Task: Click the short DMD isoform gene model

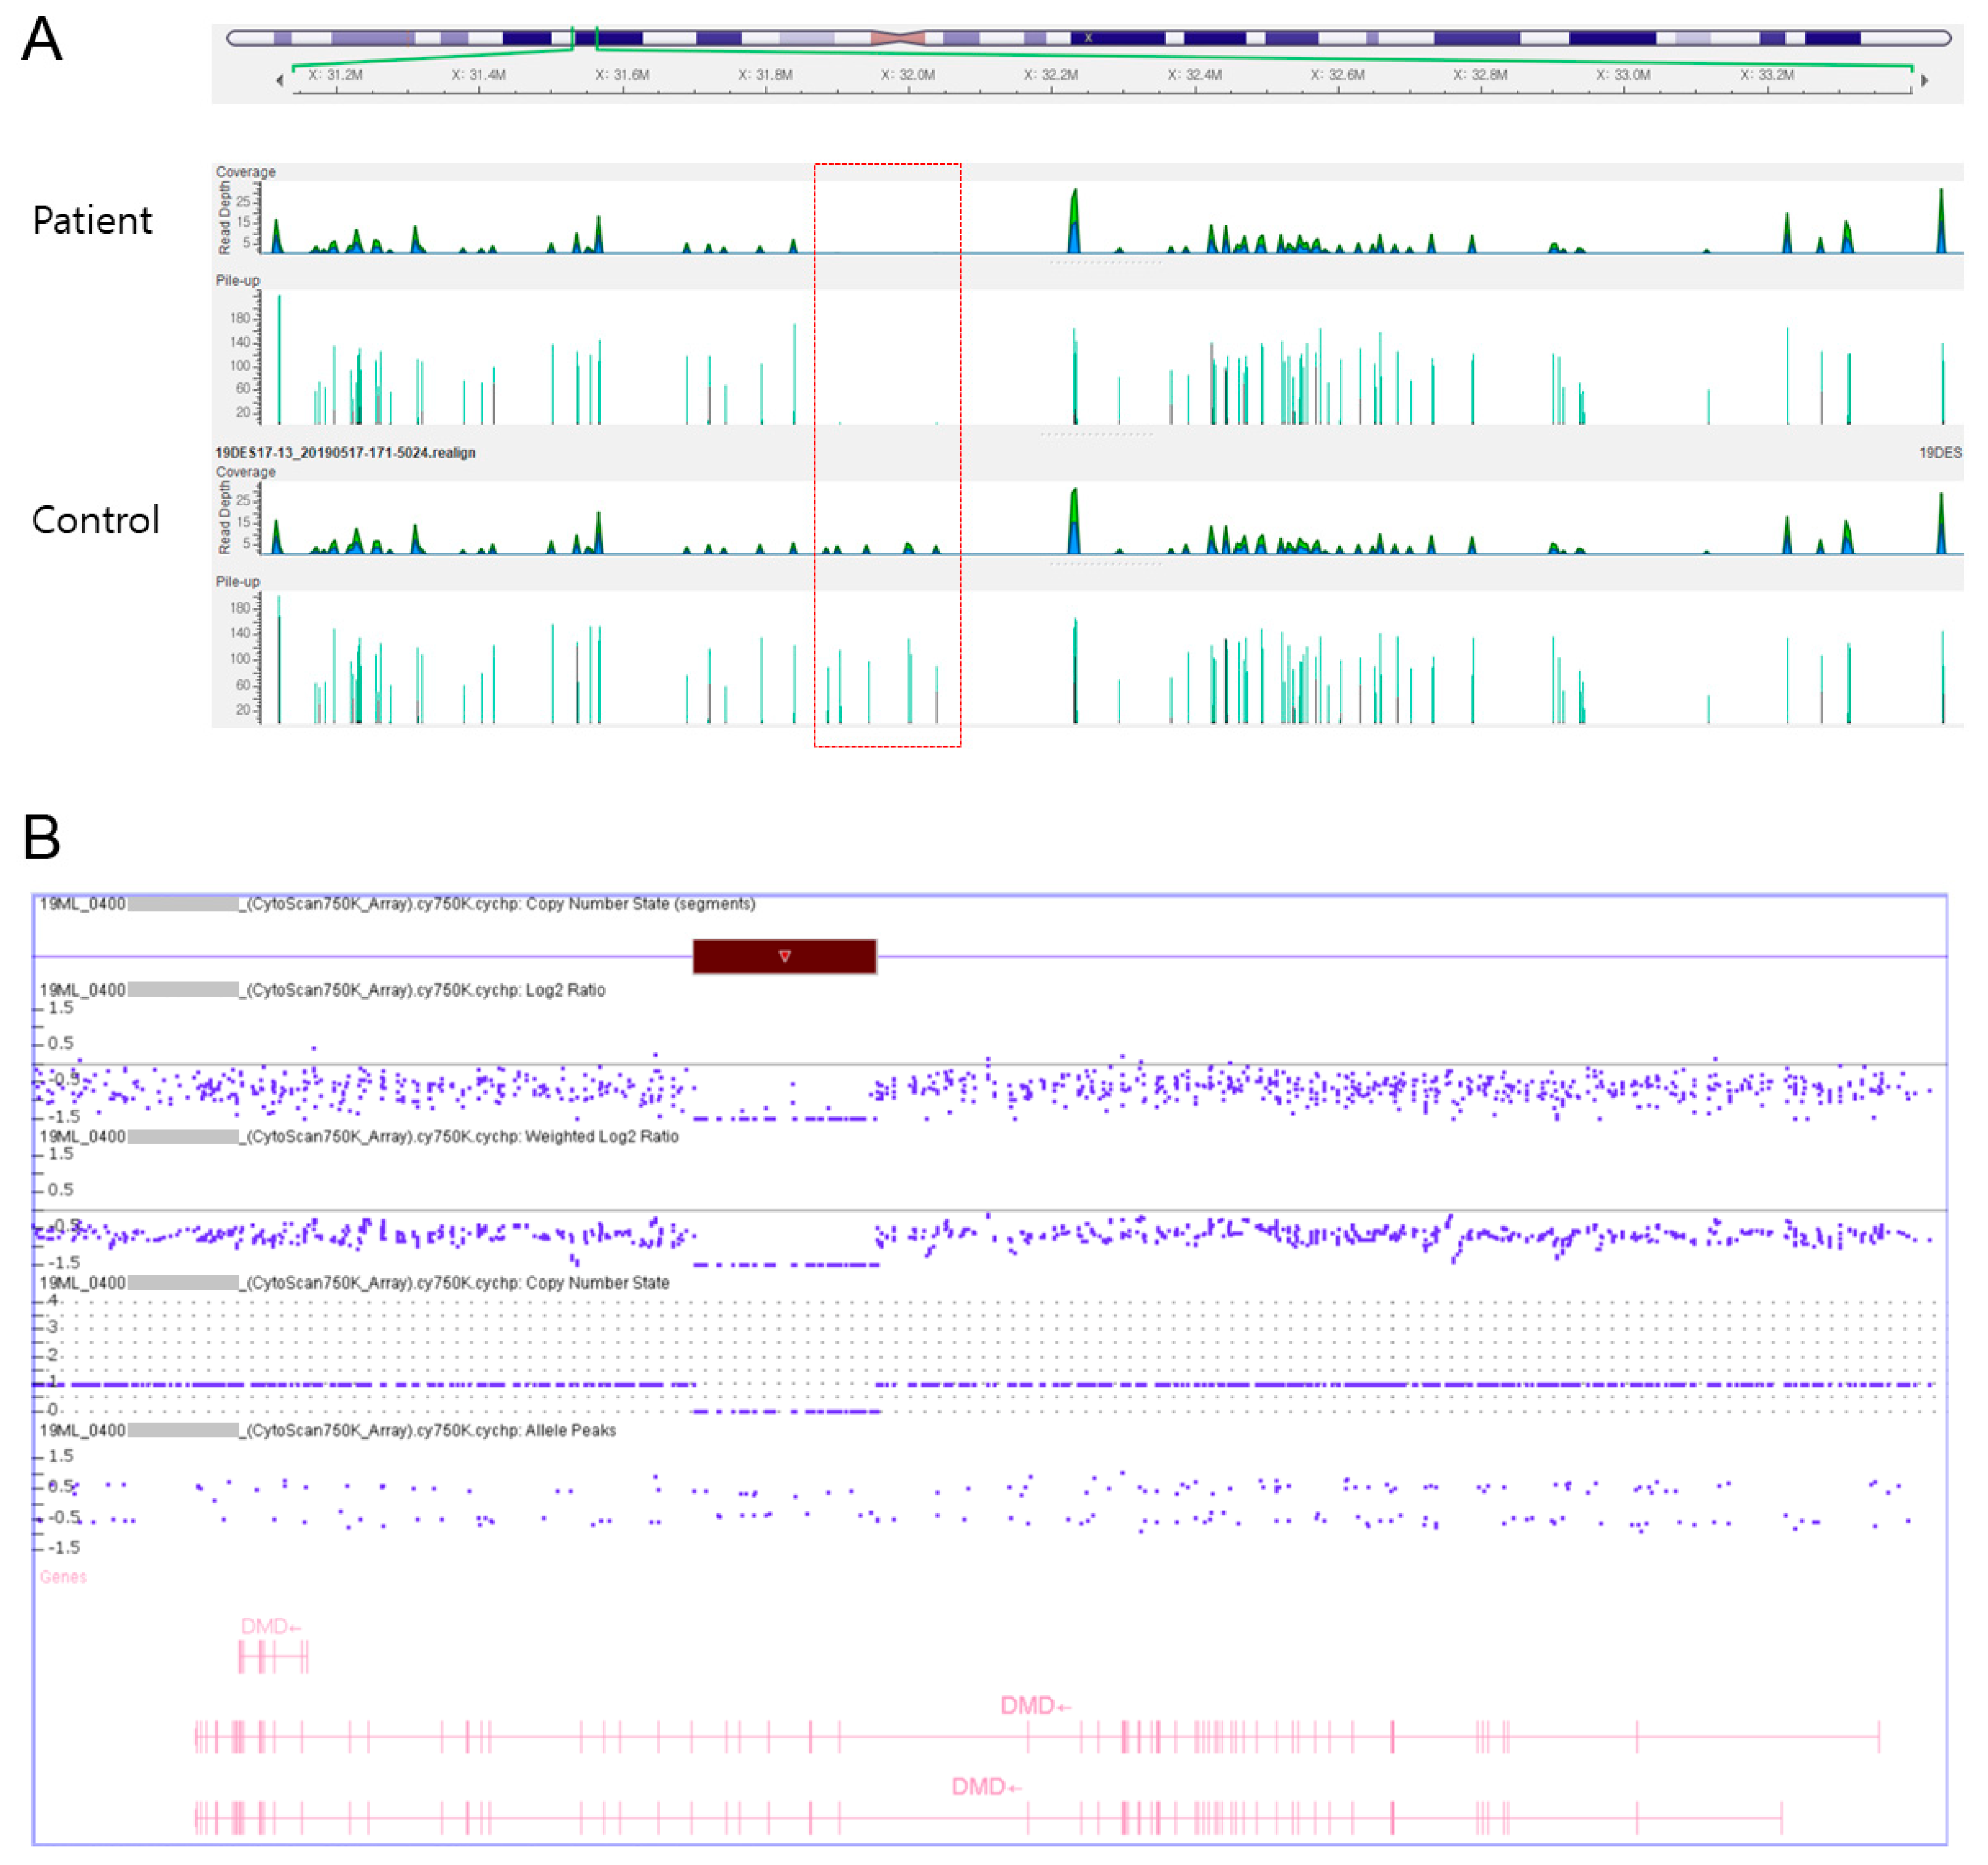Action: pos(273,1658)
